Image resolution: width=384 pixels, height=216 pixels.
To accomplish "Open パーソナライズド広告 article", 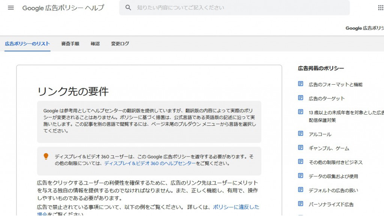I will point(331,204).
